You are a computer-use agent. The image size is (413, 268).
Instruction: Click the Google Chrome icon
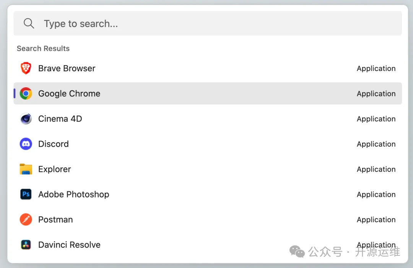26,94
